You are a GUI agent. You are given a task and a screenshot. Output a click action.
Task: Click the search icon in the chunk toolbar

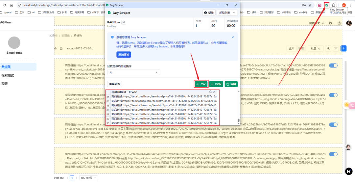click(x=328, y=48)
